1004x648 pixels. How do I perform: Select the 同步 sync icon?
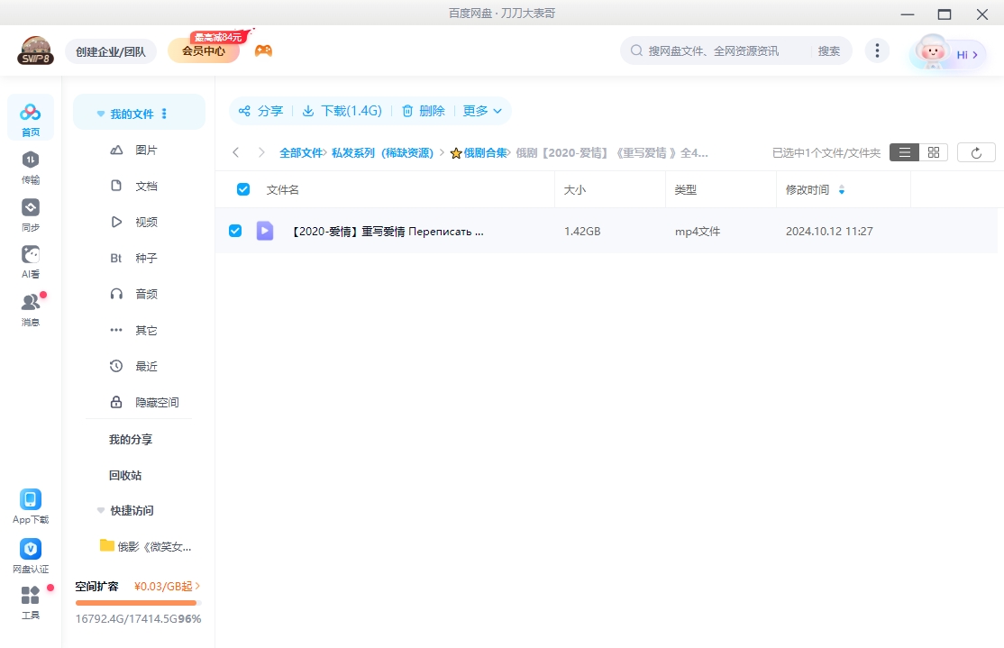tap(30, 207)
